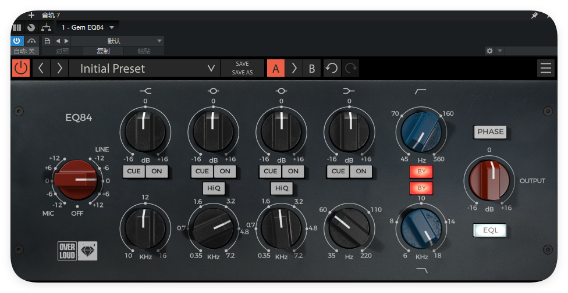Click the pin window icon
The height and width of the screenshot is (293, 568).
pyautogui.click(x=534, y=16)
